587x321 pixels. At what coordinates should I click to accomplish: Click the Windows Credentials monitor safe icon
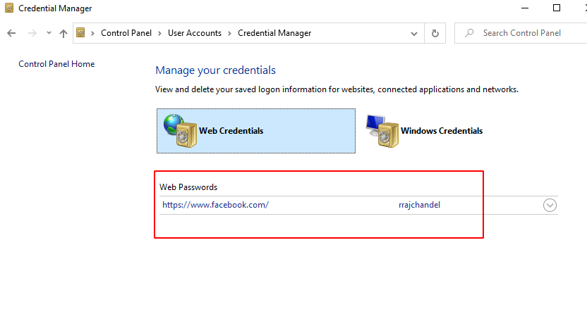click(382, 131)
